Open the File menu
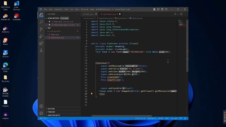226x127 pixels. coord(46,9)
